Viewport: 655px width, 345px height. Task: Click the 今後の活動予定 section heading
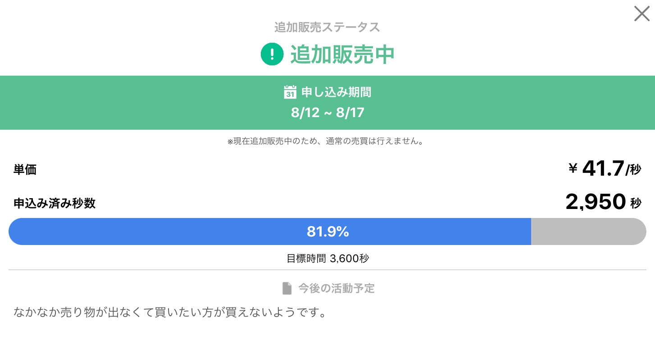point(337,288)
